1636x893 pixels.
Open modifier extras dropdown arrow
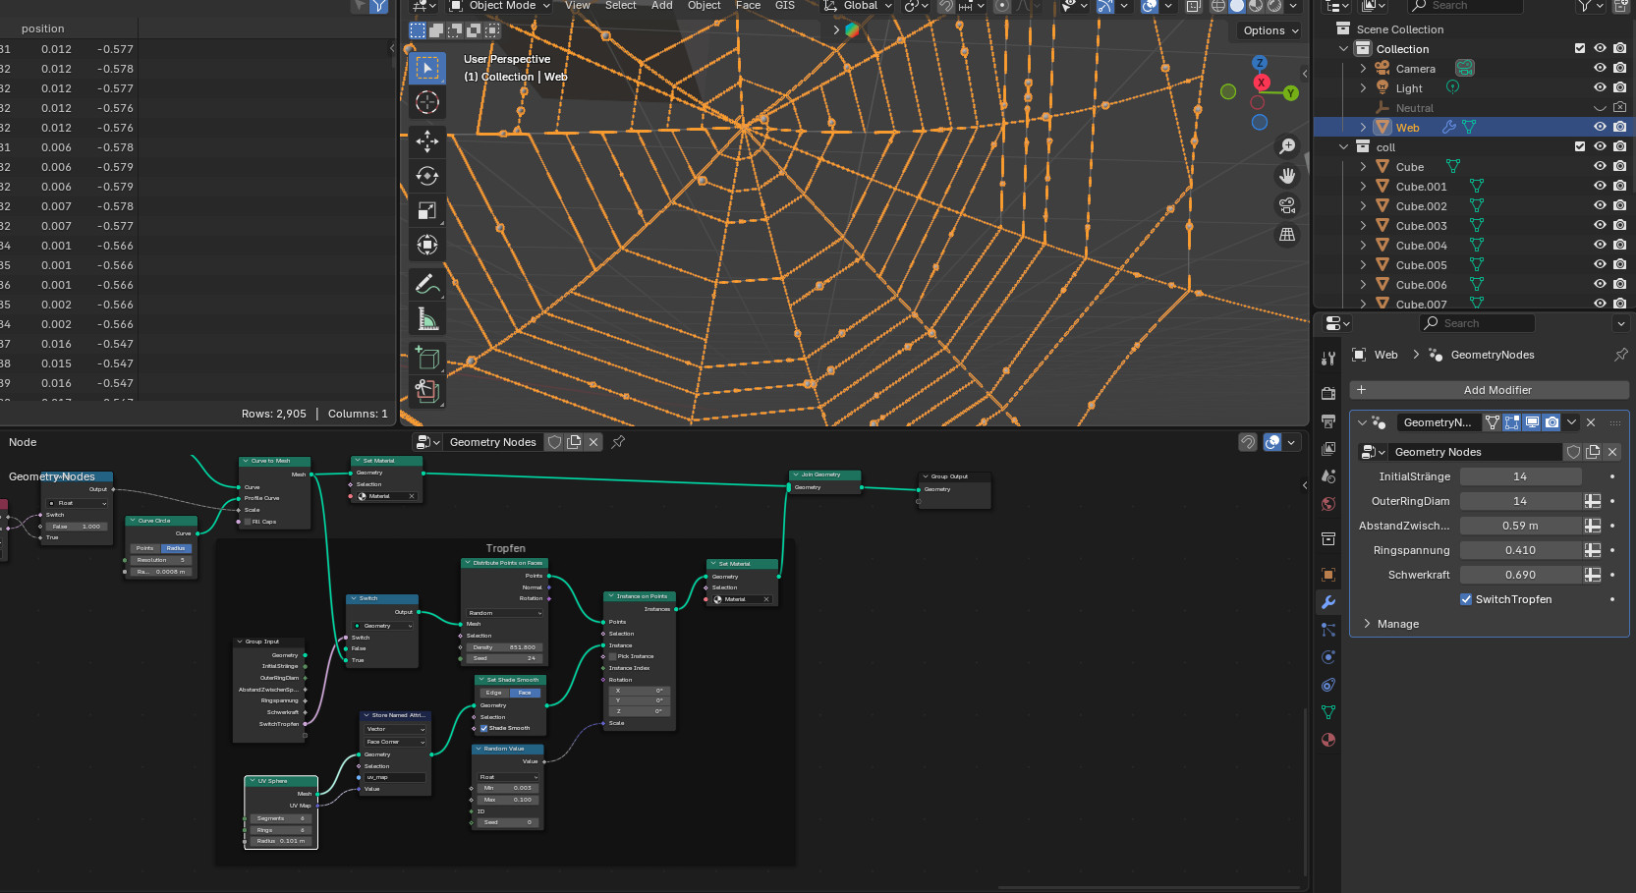pyautogui.click(x=1572, y=422)
